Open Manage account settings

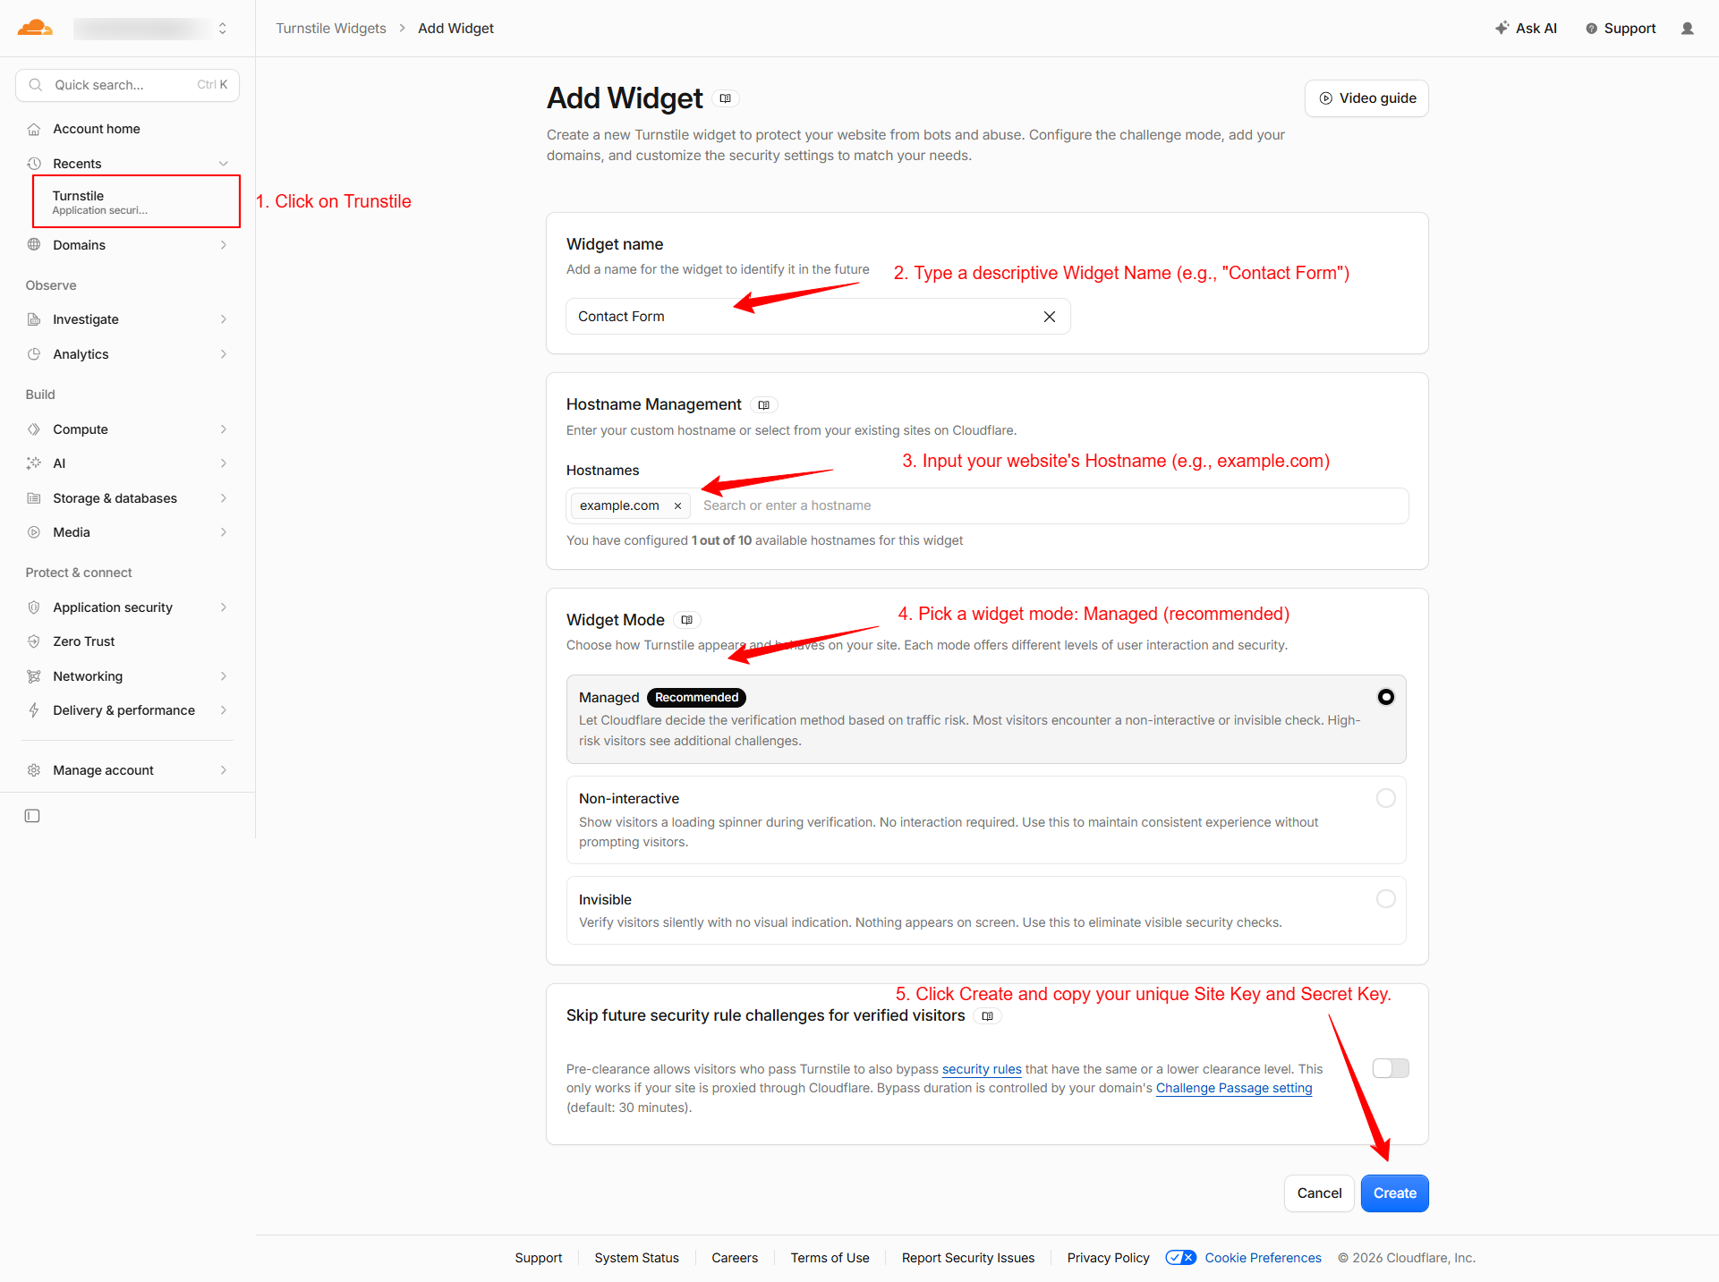[127, 770]
